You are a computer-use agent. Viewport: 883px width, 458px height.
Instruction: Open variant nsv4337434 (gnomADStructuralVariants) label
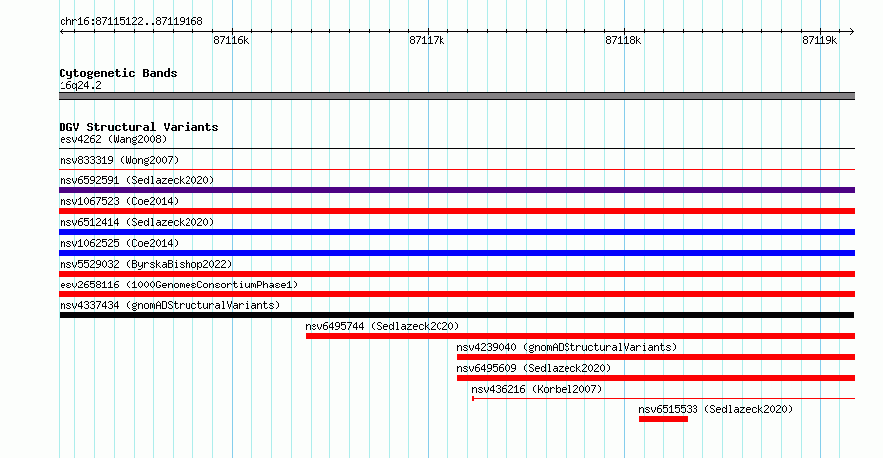(x=170, y=305)
